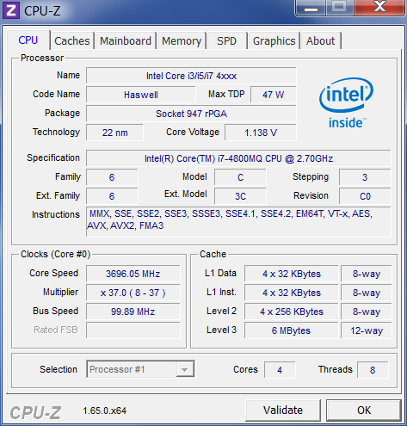Click the Ext. Model value 3C
The width and height of the screenshot is (407, 426).
(240, 196)
